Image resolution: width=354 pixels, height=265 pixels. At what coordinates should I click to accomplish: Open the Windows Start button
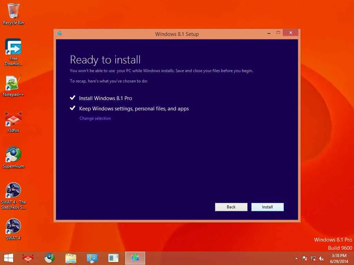click(9, 258)
